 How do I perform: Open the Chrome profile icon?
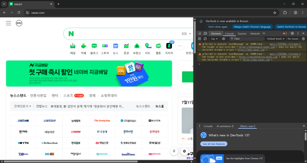[295, 12]
